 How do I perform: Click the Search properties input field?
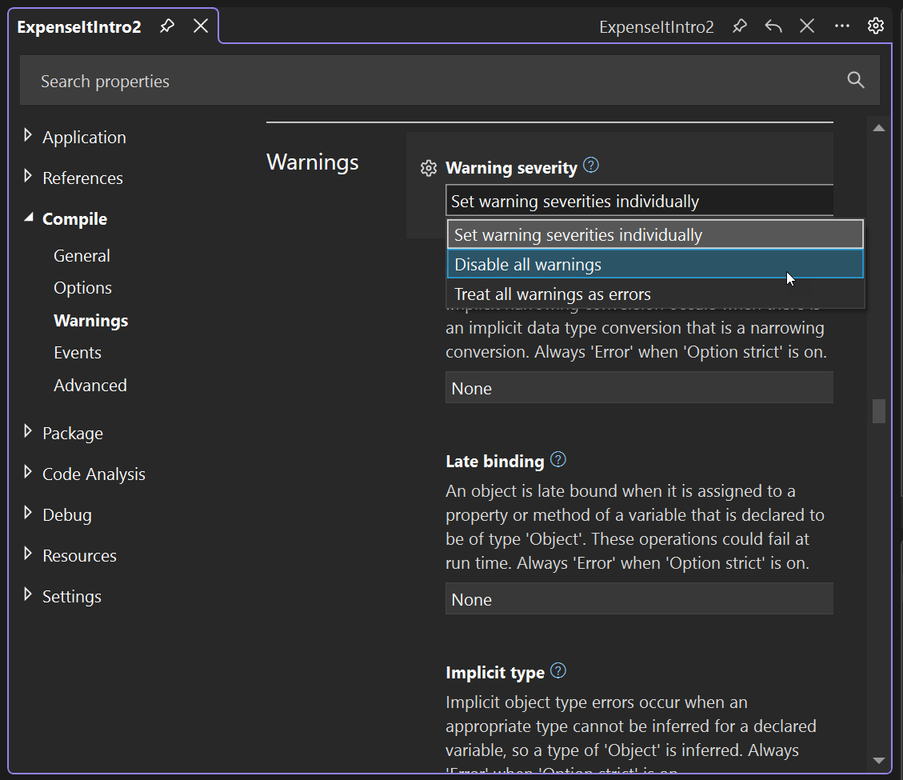coord(320,80)
